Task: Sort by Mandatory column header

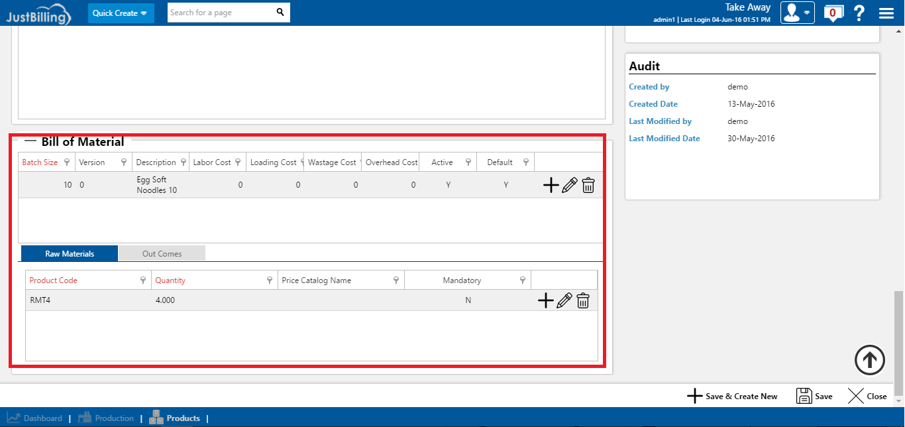Action: click(x=462, y=280)
